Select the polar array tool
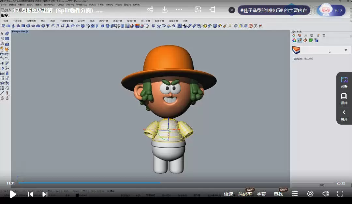Screen dimensions: 352x204 point(7,88)
